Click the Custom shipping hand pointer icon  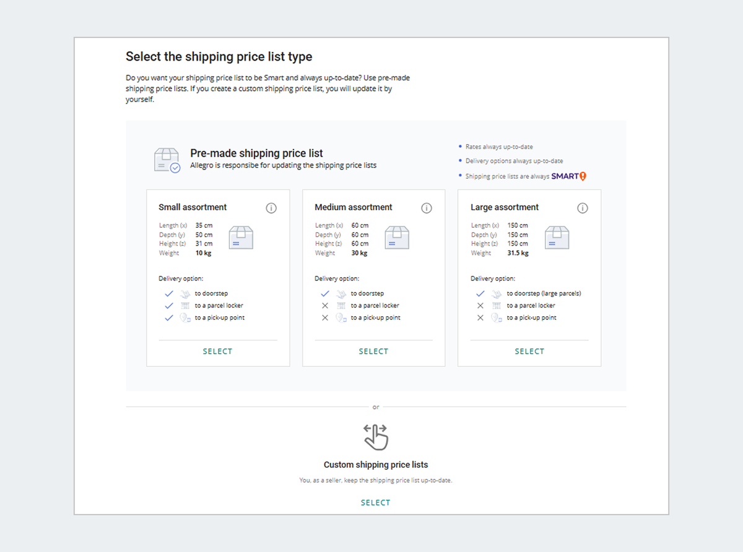(376, 438)
